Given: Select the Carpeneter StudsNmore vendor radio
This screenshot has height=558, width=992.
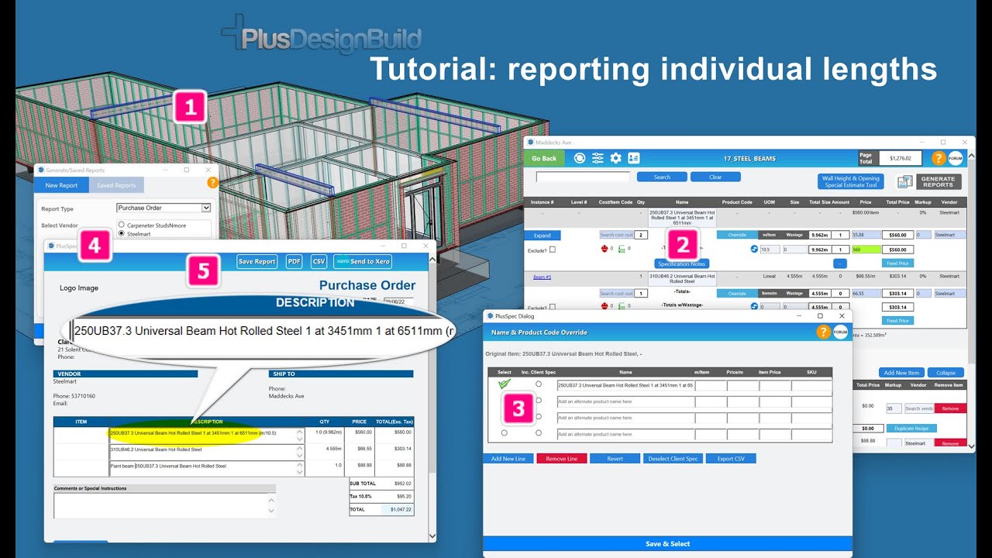Looking at the screenshot, I should point(121,225).
